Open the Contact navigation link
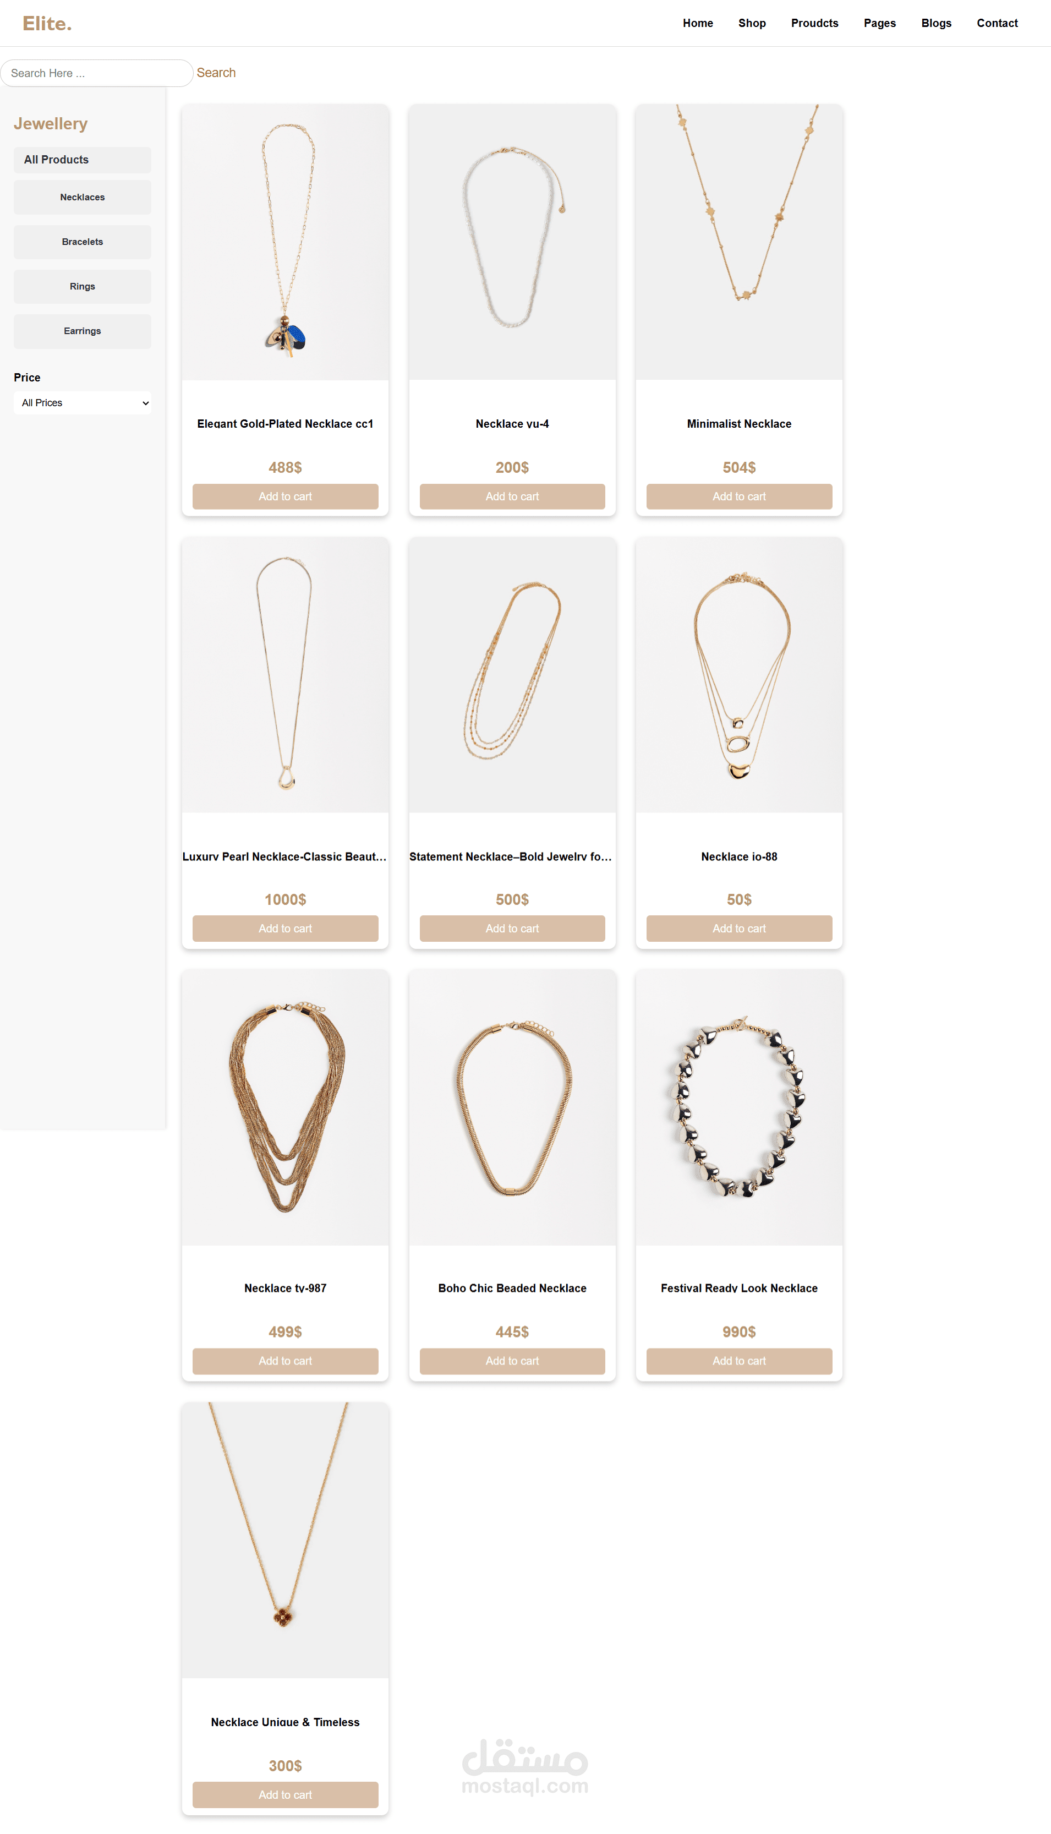Viewport: 1051px width, 1834px height. 996,23
